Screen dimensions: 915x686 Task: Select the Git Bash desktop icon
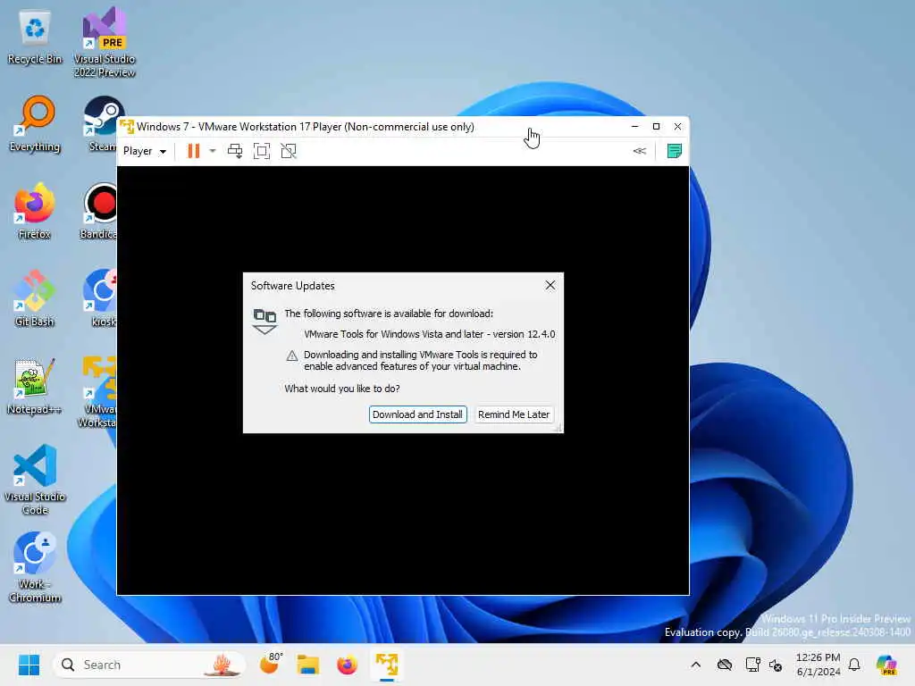(35, 298)
